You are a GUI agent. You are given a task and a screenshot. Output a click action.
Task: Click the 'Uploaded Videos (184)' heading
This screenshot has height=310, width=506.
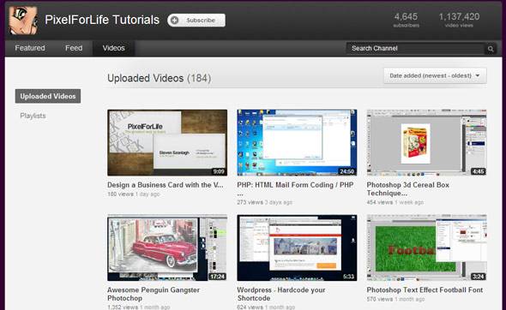160,78
